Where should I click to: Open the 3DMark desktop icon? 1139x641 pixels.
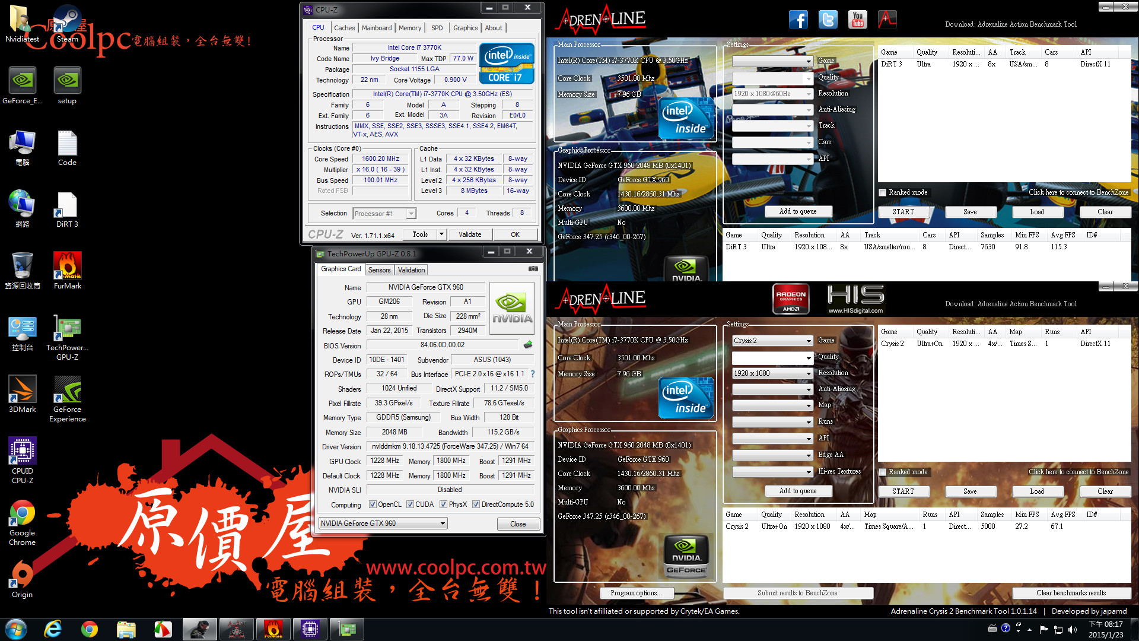tap(23, 394)
